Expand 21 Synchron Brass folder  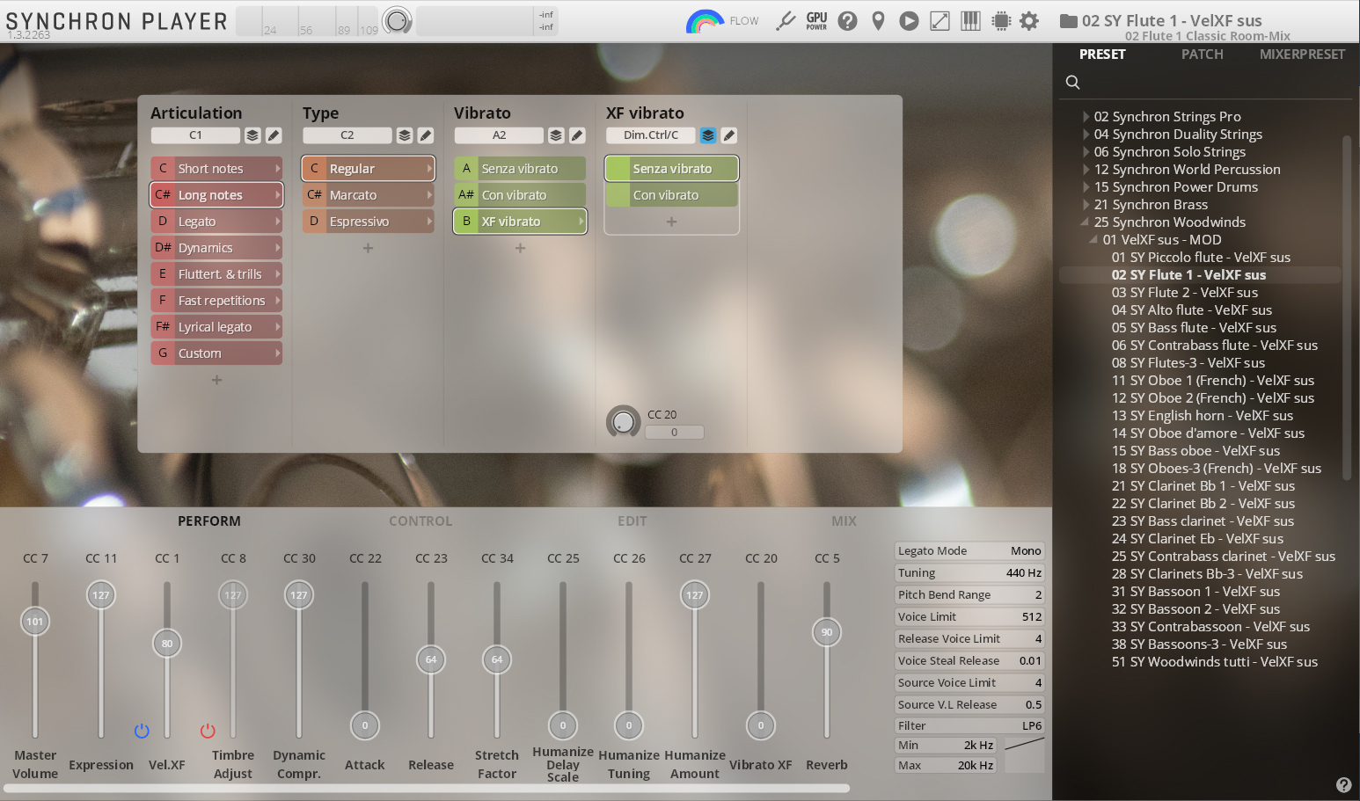tap(1086, 204)
